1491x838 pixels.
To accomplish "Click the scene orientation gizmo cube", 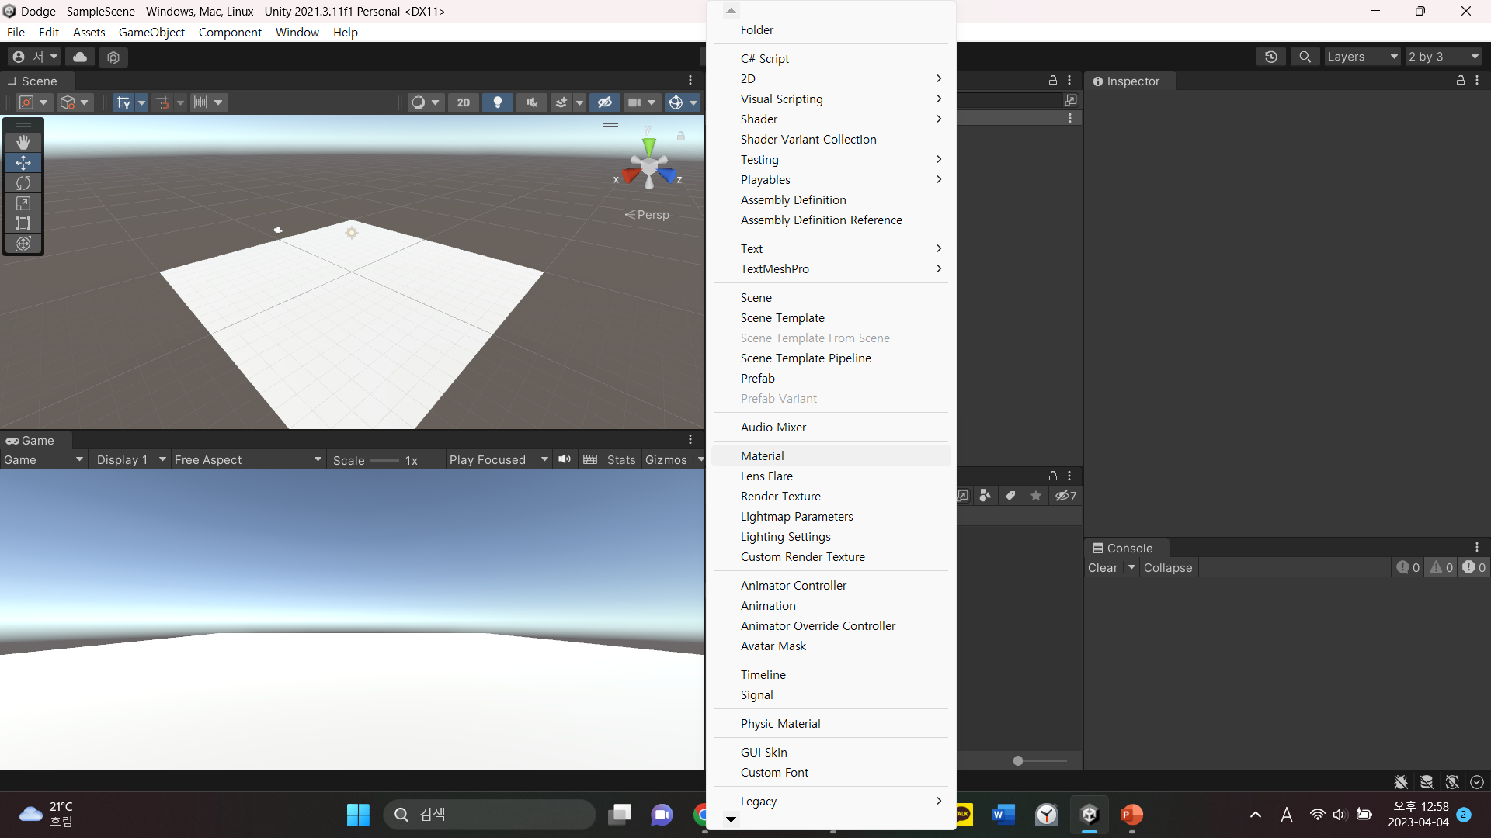I will (648, 165).
